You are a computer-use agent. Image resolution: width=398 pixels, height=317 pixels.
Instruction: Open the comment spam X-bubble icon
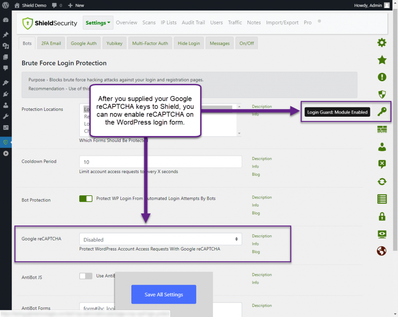(382, 164)
